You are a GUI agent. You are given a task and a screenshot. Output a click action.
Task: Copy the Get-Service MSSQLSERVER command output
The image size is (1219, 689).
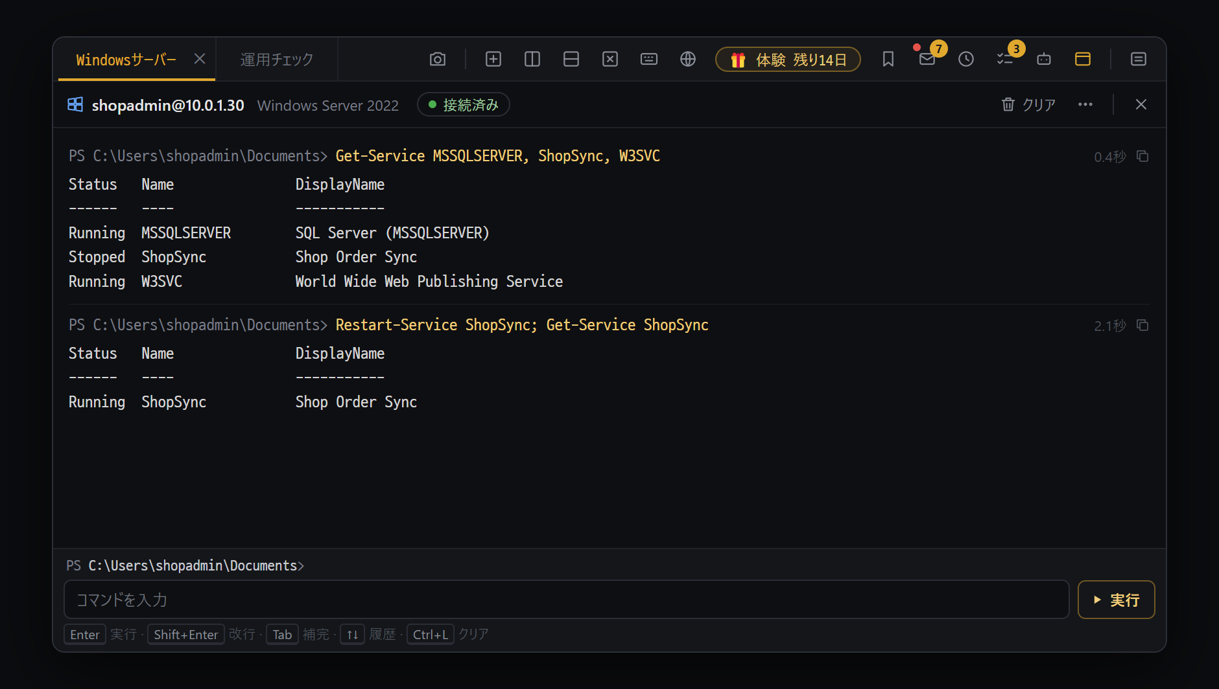1142,156
